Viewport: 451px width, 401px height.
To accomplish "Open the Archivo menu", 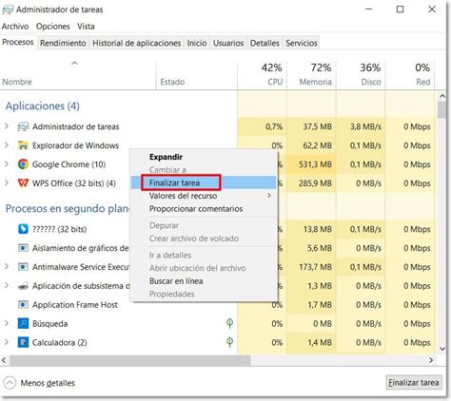I will pos(15,27).
